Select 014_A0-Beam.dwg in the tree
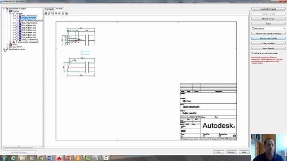The image size is (287, 161). point(29,33)
